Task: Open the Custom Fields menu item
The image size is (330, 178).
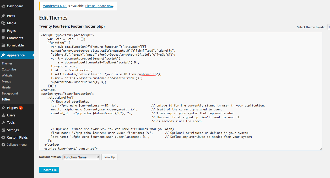Action: tap(17, 137)
